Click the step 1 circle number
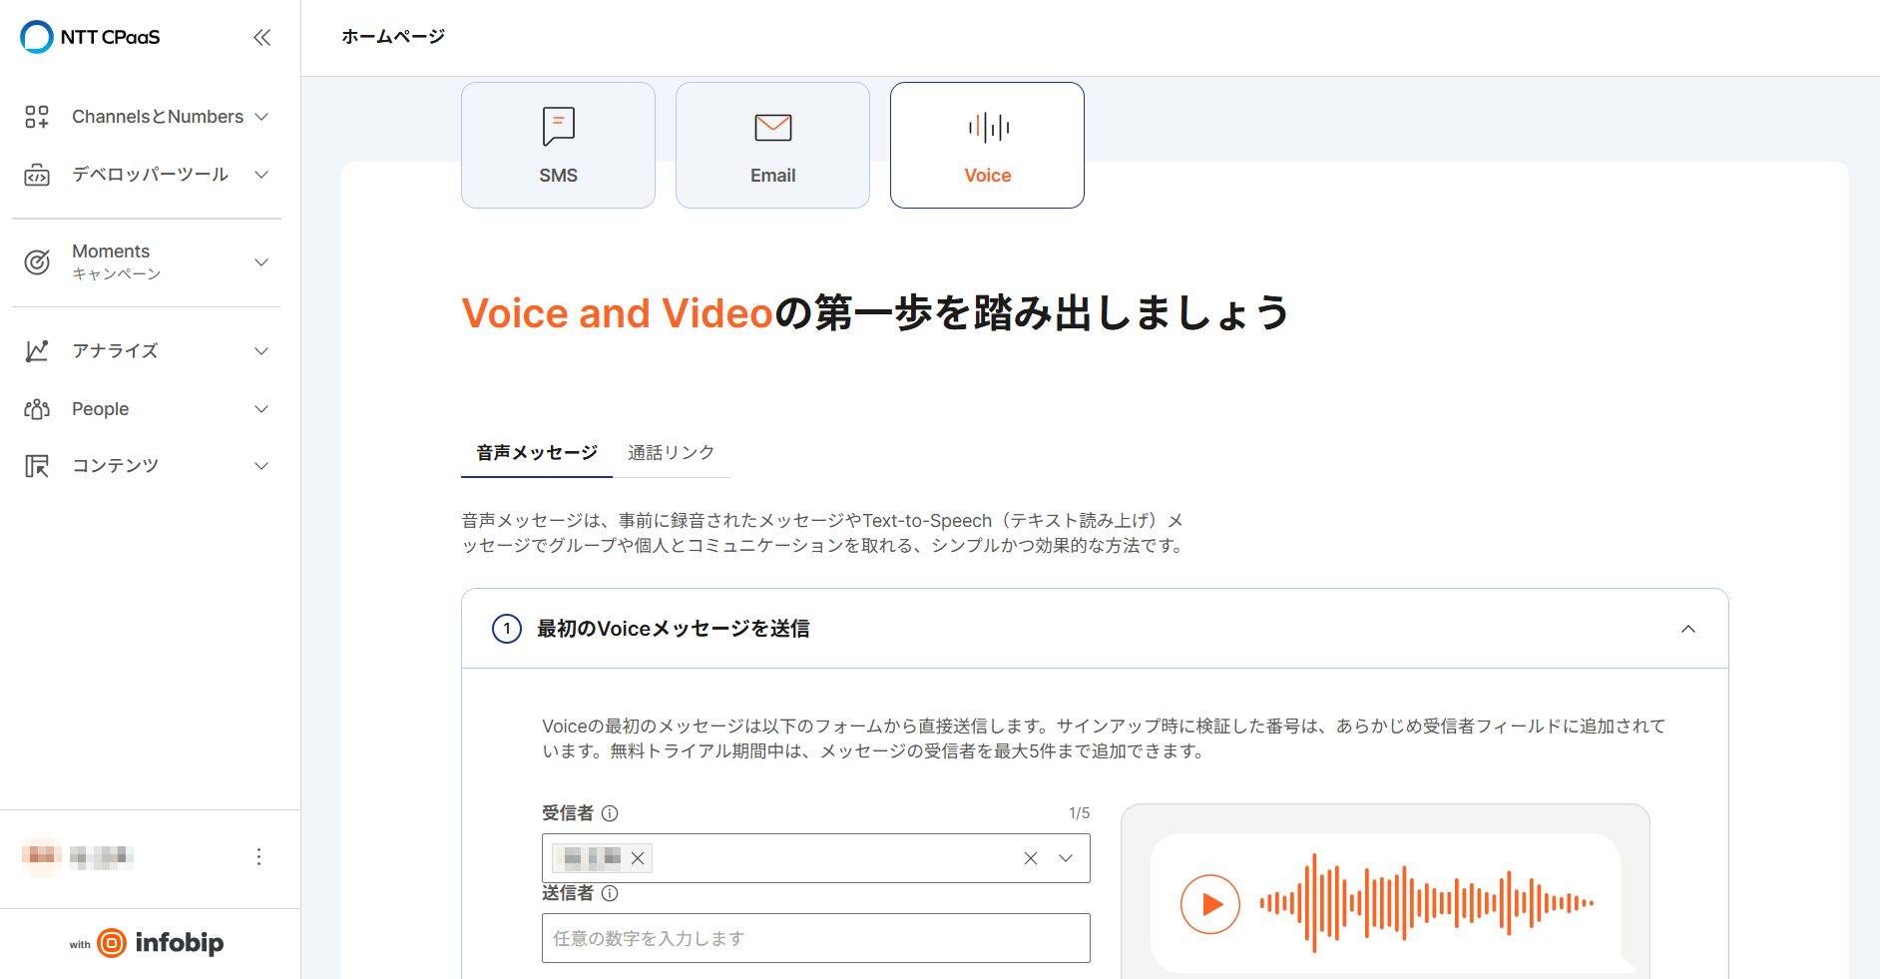Viewport: 1880px width, 979px height. [507, 629]
